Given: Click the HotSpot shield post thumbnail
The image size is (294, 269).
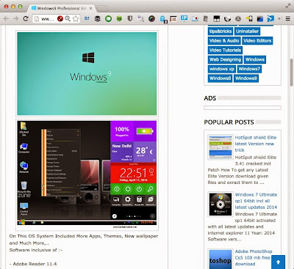Looking at the screenshot, I should click(220, 147).
